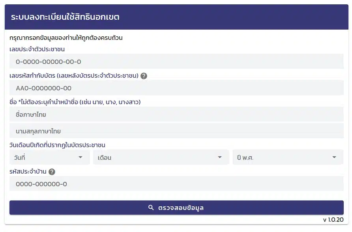Image resolution: width=352 pixels, height=232 pixels.
Task: Expand the Buddhist year selector via its chevron
Action: pyautogui.click(x=333, y=157)
